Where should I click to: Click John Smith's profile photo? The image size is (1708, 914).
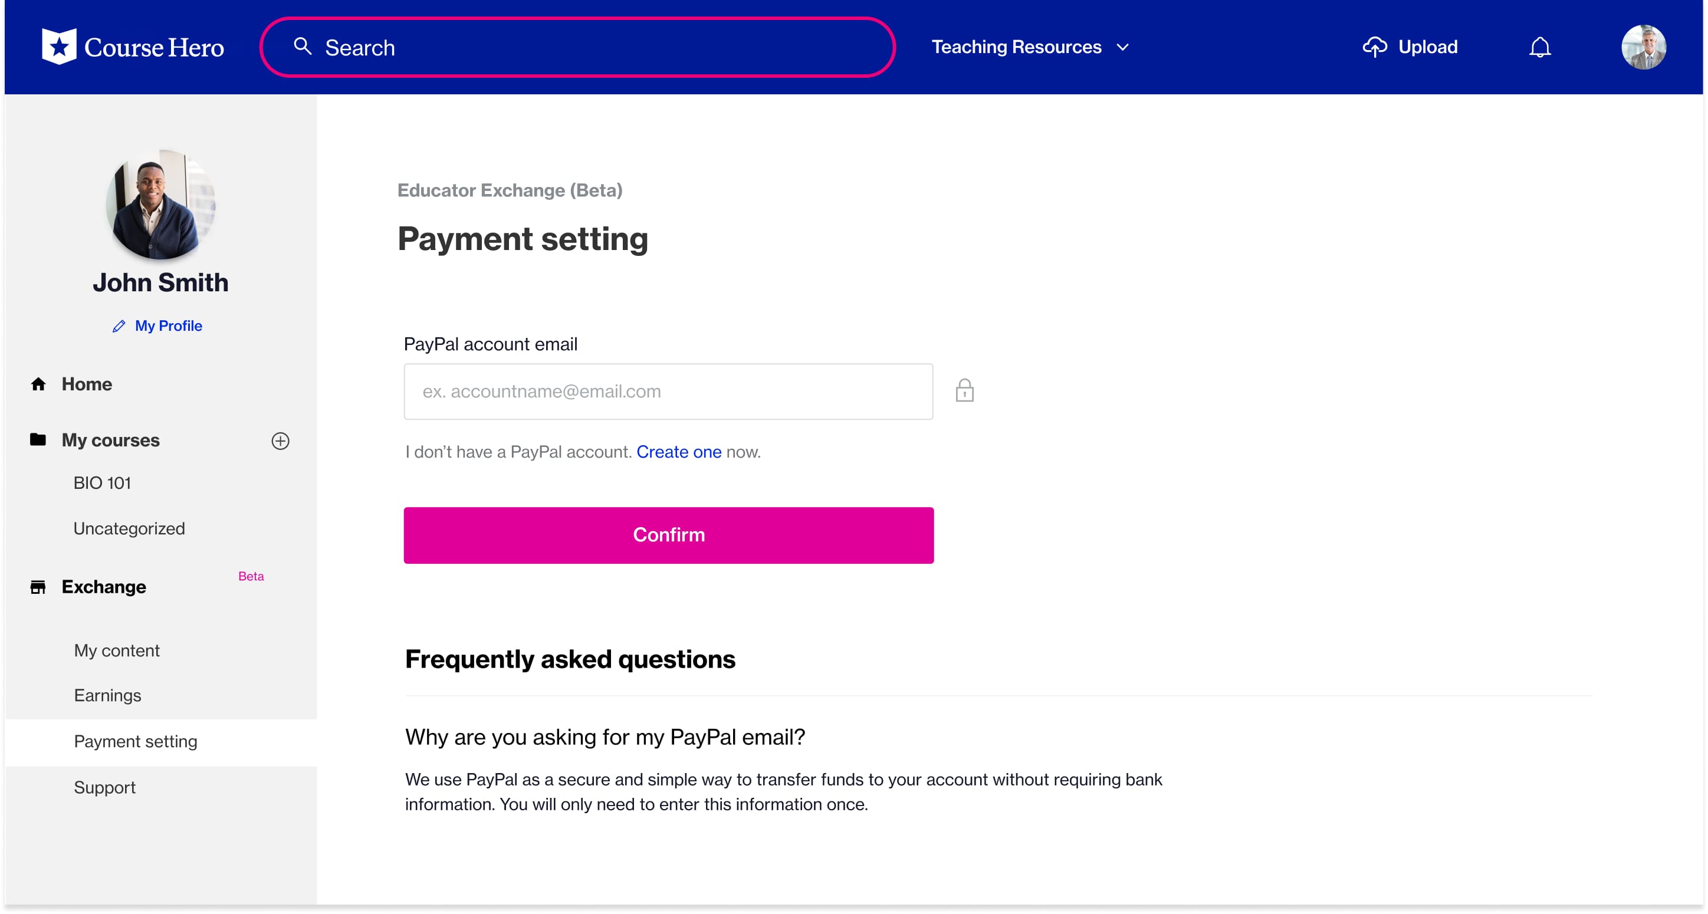(160, 204)
